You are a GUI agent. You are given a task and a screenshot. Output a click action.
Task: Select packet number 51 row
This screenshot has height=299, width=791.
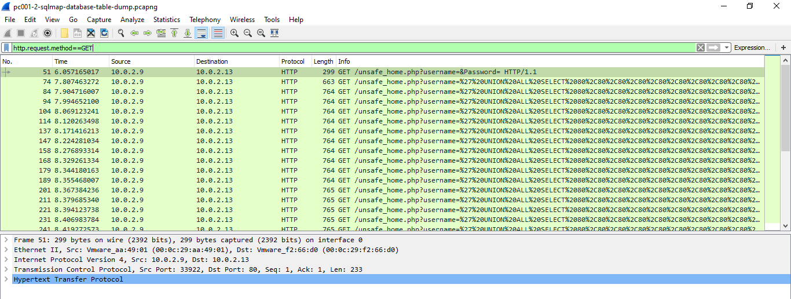(382, 72)
